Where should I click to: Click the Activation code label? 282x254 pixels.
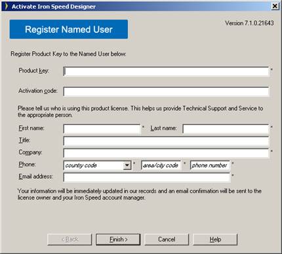pyautogui.click(x=38, y=91)
